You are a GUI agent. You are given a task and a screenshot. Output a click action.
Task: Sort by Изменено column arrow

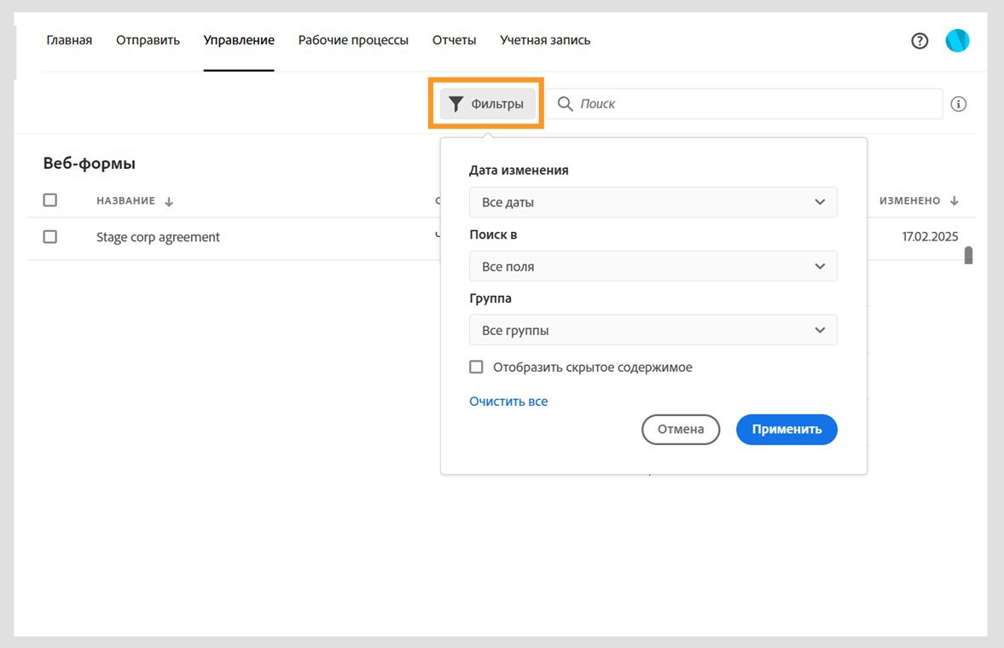click(954, 201)
